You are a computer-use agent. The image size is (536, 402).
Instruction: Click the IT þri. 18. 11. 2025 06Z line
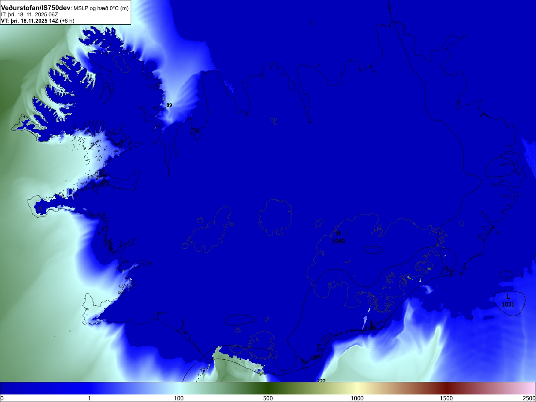pyautogui.click(x=29, y=15)
